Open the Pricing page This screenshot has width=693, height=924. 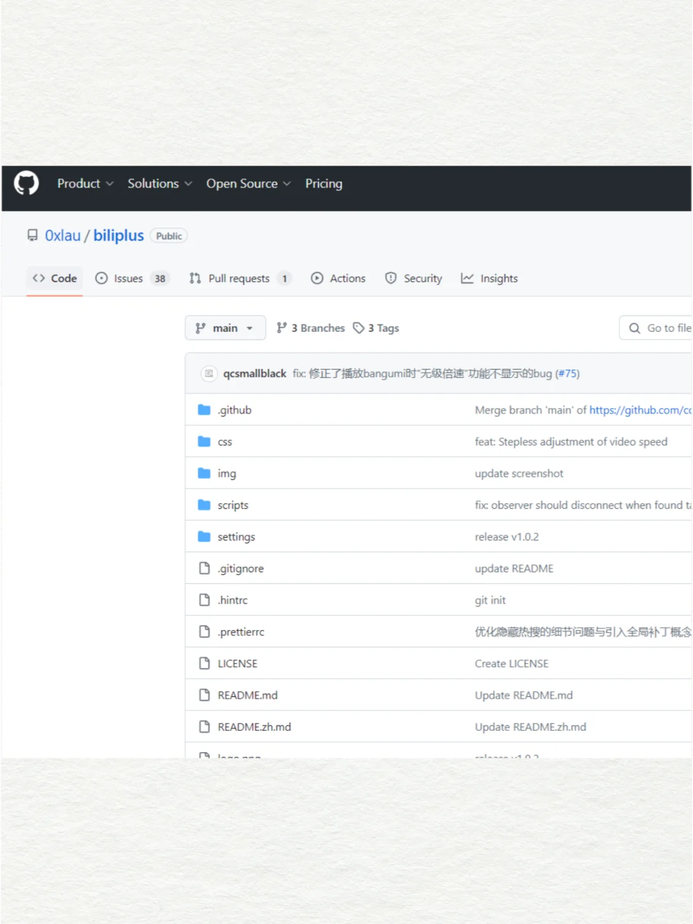323,184
